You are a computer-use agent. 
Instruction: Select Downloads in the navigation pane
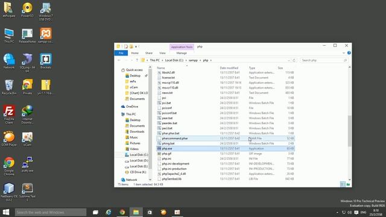click(137, 131)
